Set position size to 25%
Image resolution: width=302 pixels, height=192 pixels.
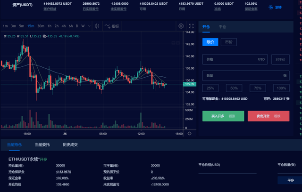[x=210, y=88]
